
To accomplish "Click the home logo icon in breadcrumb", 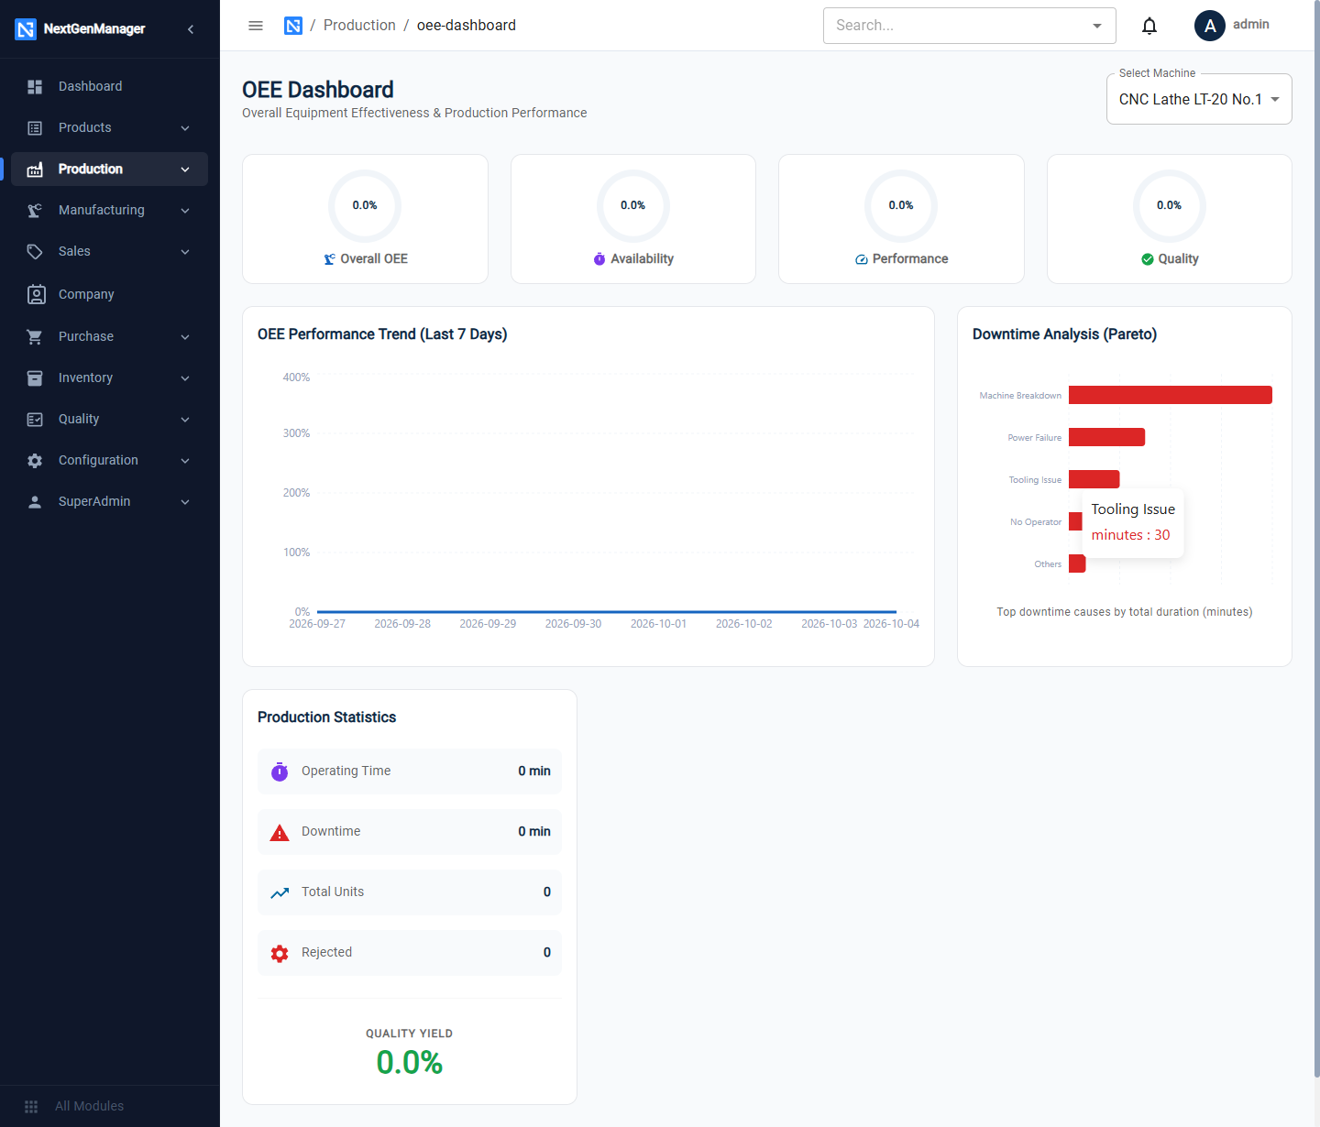I will (x=293, y=26).
